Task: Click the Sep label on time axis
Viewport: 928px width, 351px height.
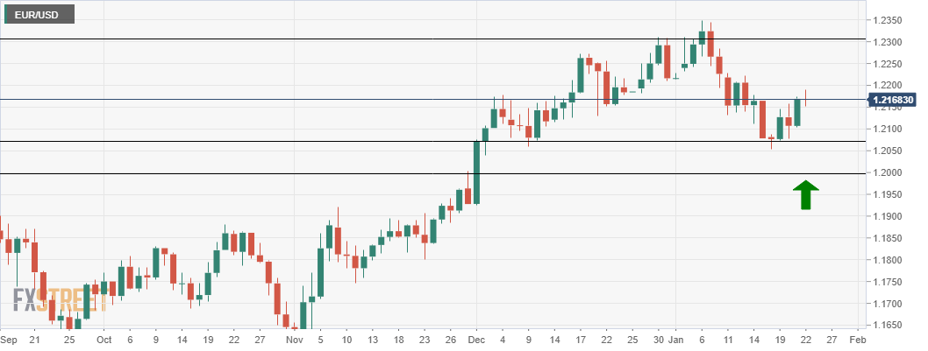Action: coord(9,339)
